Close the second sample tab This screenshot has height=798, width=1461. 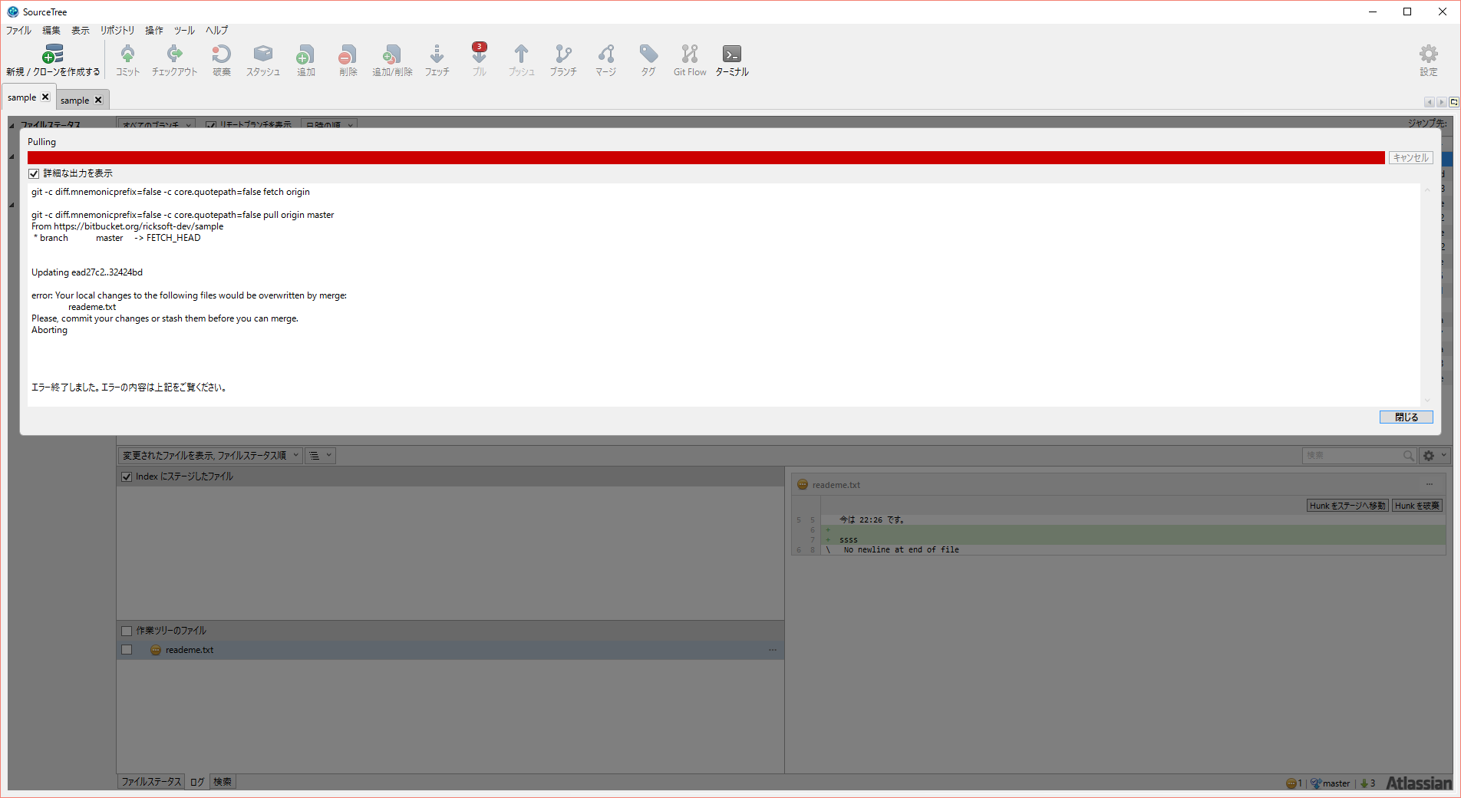tap(98, 100)
